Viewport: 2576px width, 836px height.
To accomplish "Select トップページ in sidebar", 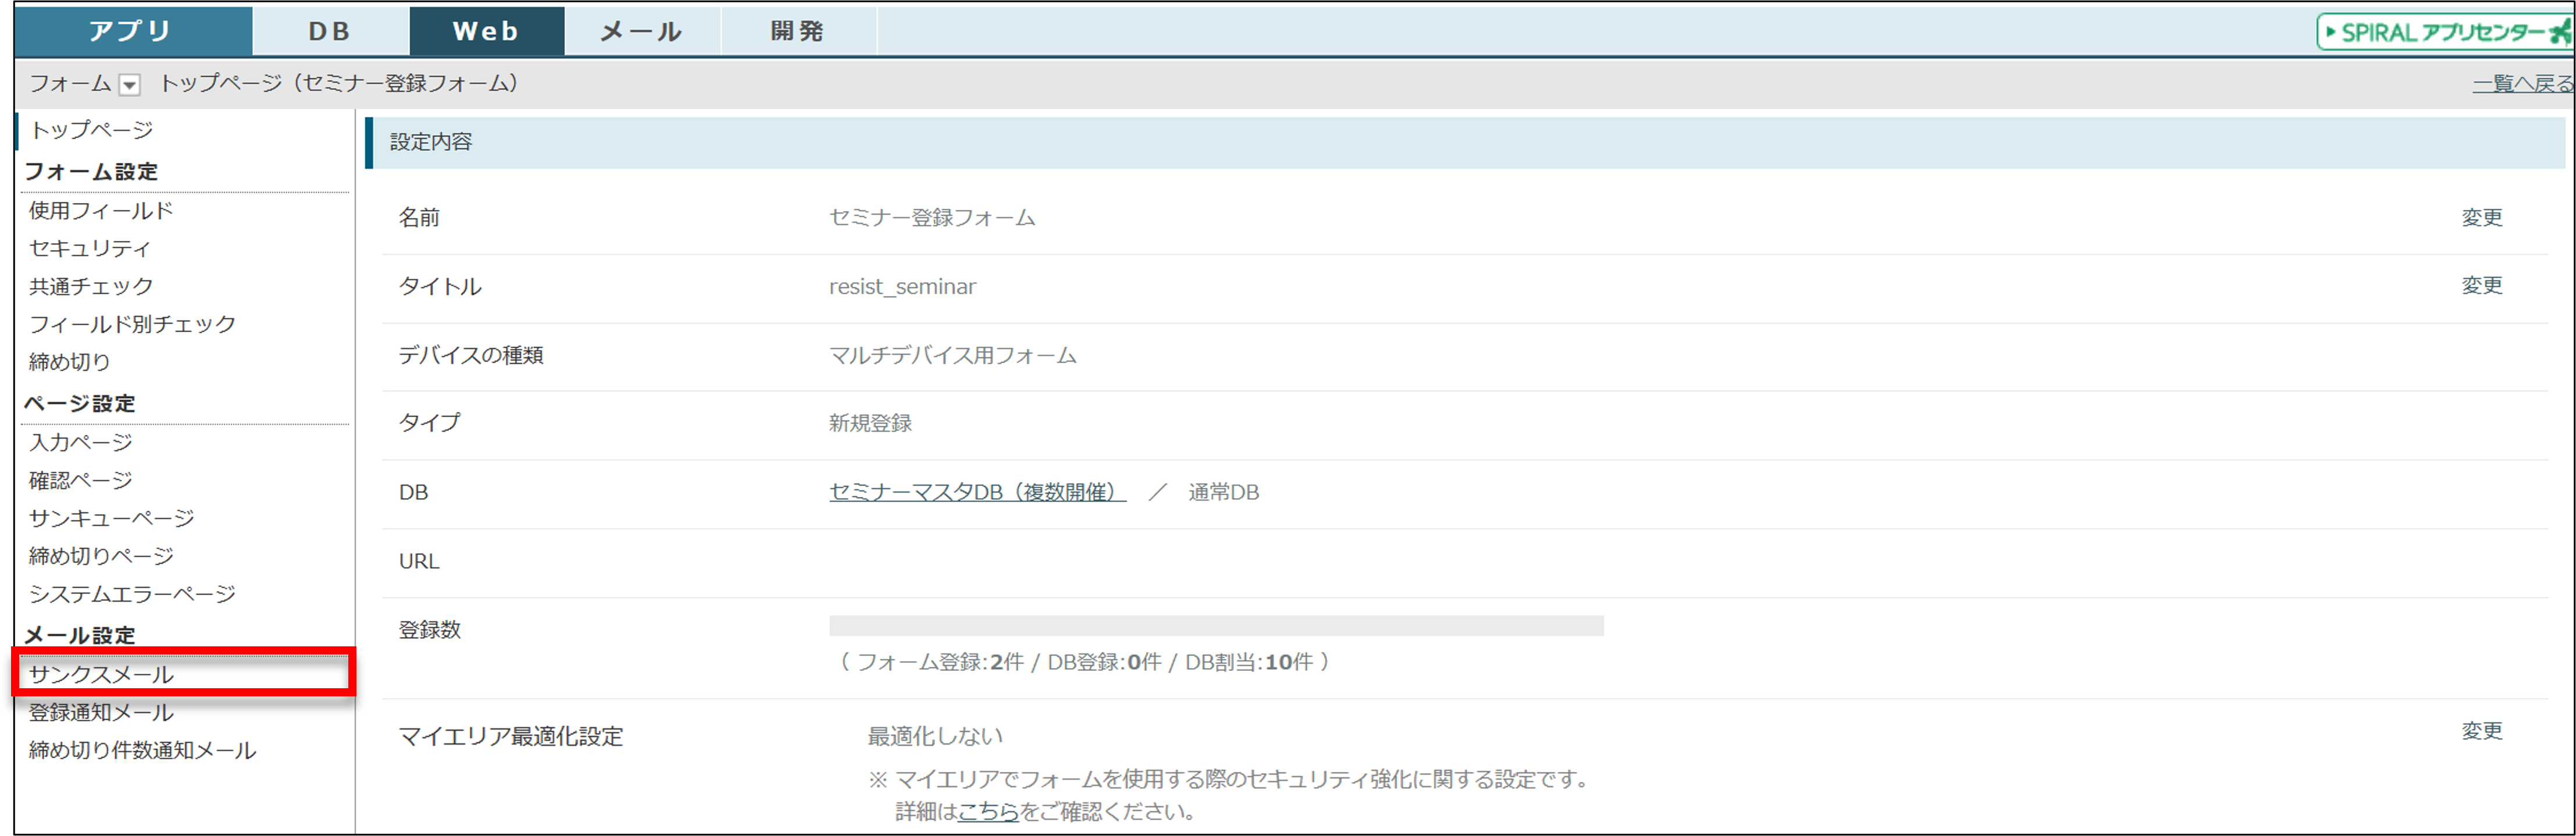I will [x=92, y=130].
